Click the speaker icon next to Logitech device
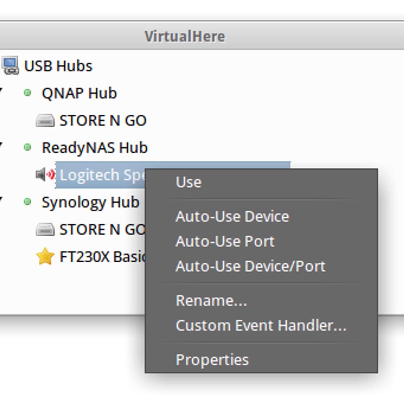The width and height of the screenshot is (404, 404). (x=45, y=174)
